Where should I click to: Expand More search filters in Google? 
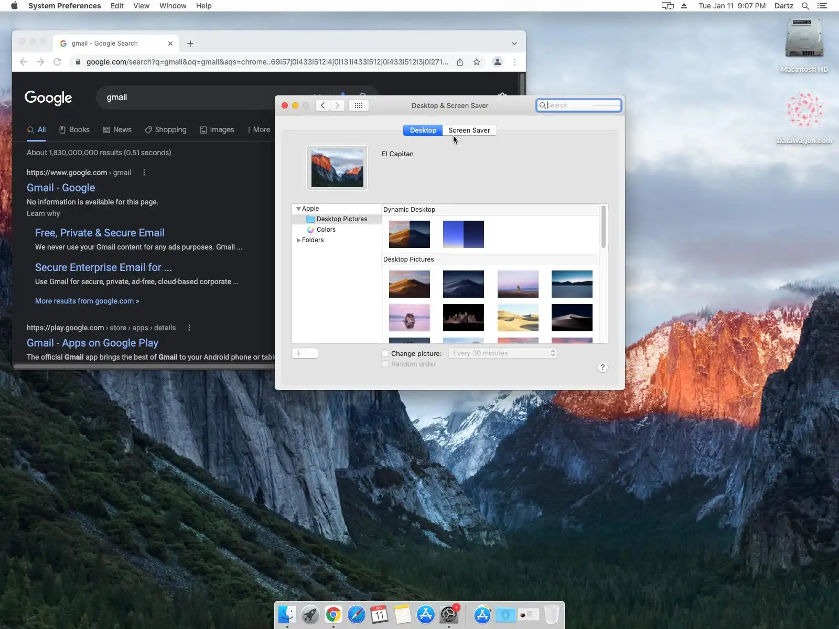click(259, 129)
